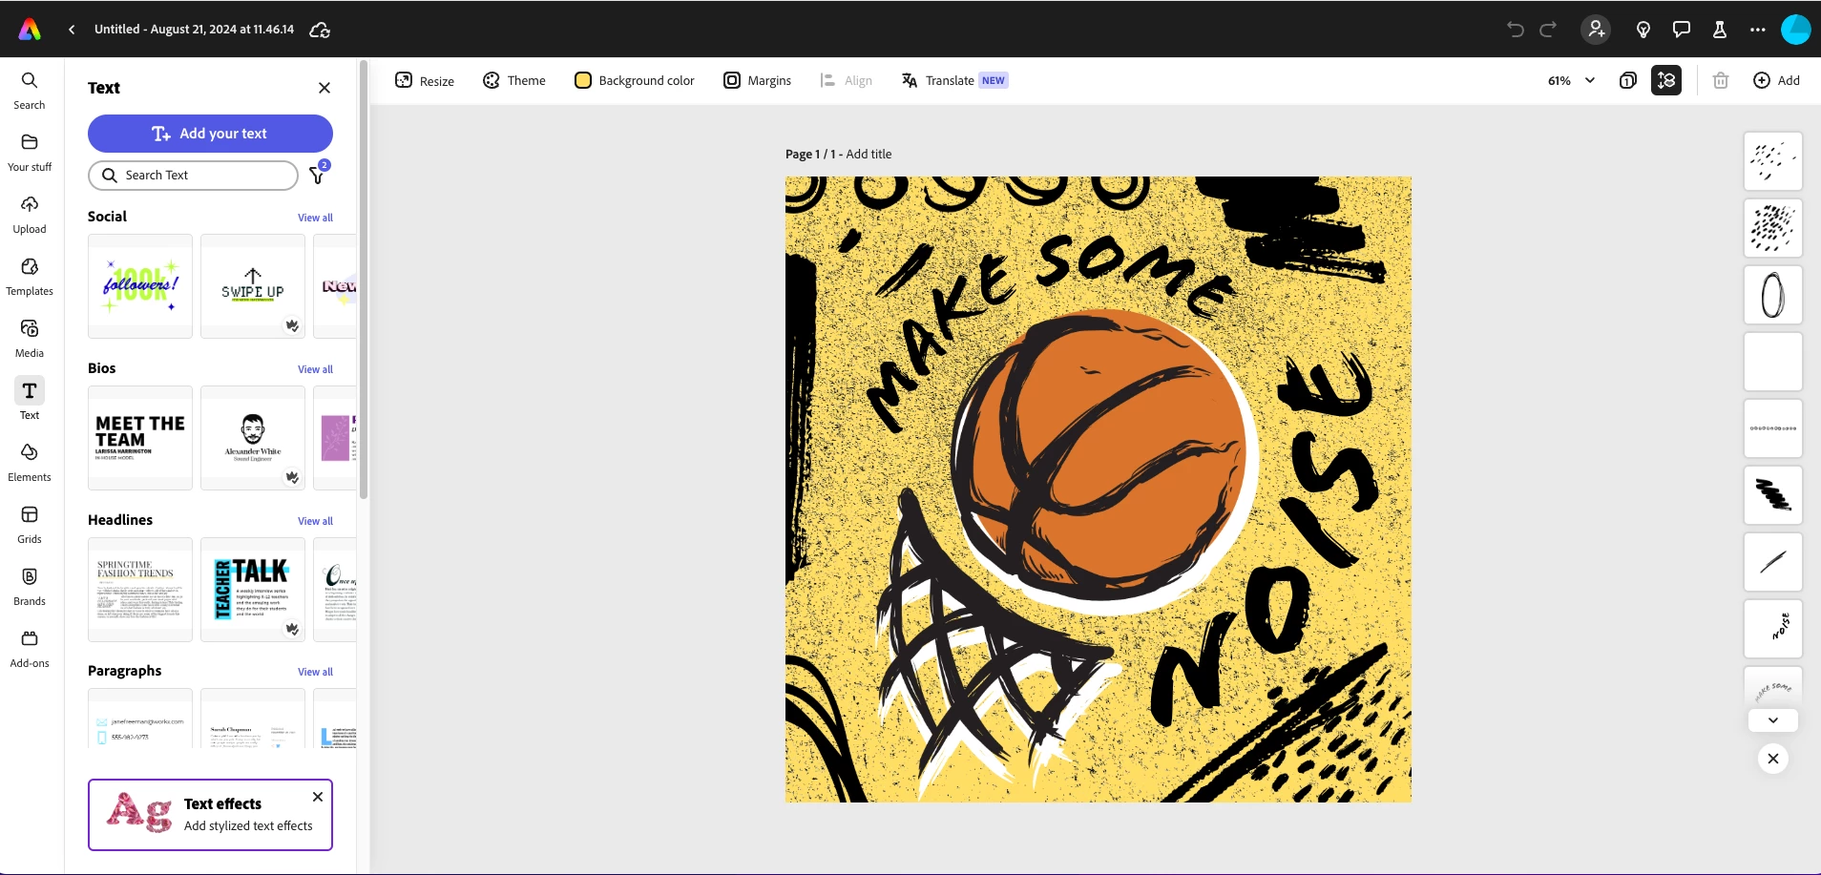The width and height of the screenshot is (1821, 875).
Task: Open the Upload panel
Action: pos(30,215)
